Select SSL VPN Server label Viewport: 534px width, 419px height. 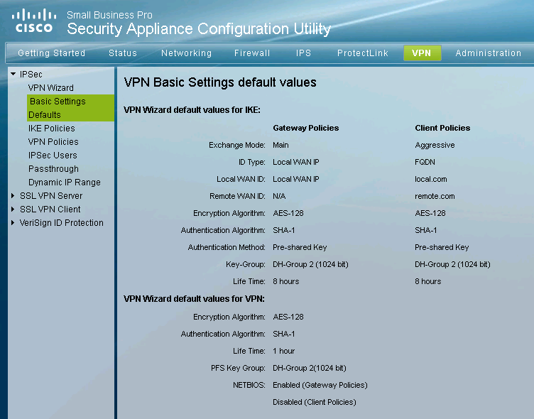[51, 196]
